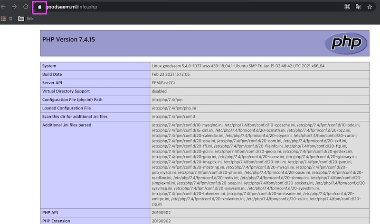The image size is (380, 224).
Task: Click the disabled value cell
Action: [x=259, y=91]
